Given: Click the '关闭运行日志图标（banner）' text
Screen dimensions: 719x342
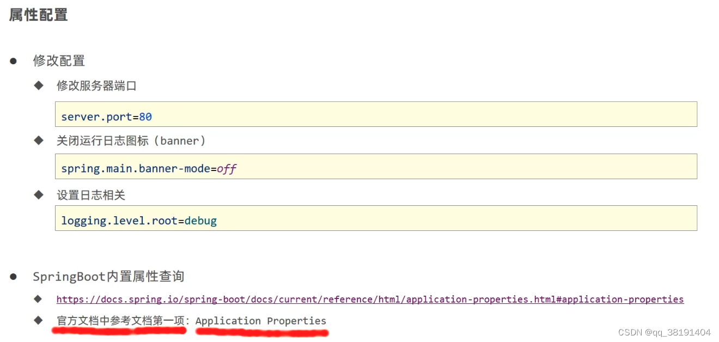Looking at the screenshot, I should pos(132,141).
